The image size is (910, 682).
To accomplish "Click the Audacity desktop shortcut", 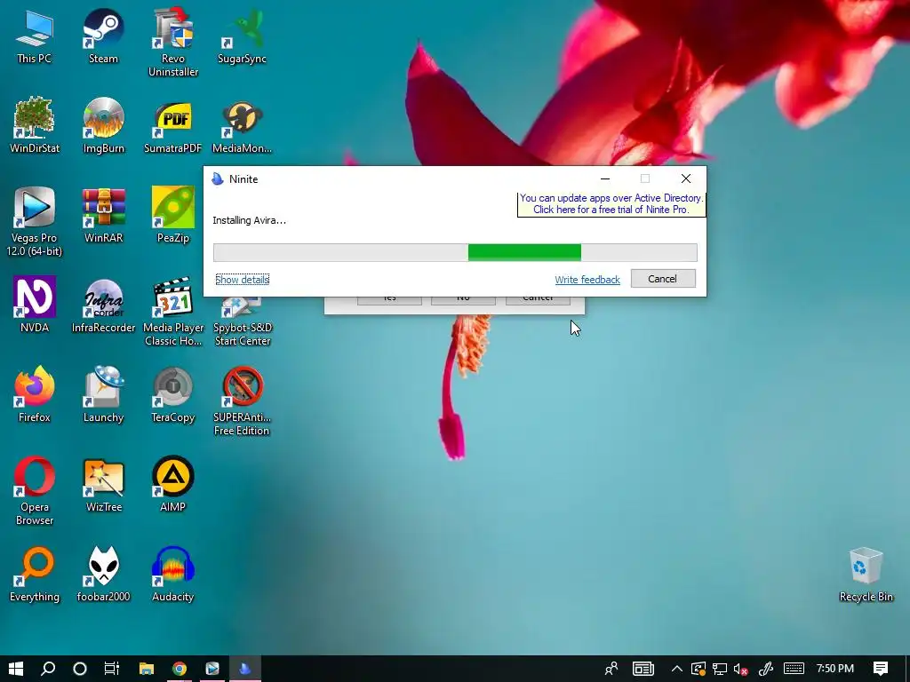I will point(173,575).
